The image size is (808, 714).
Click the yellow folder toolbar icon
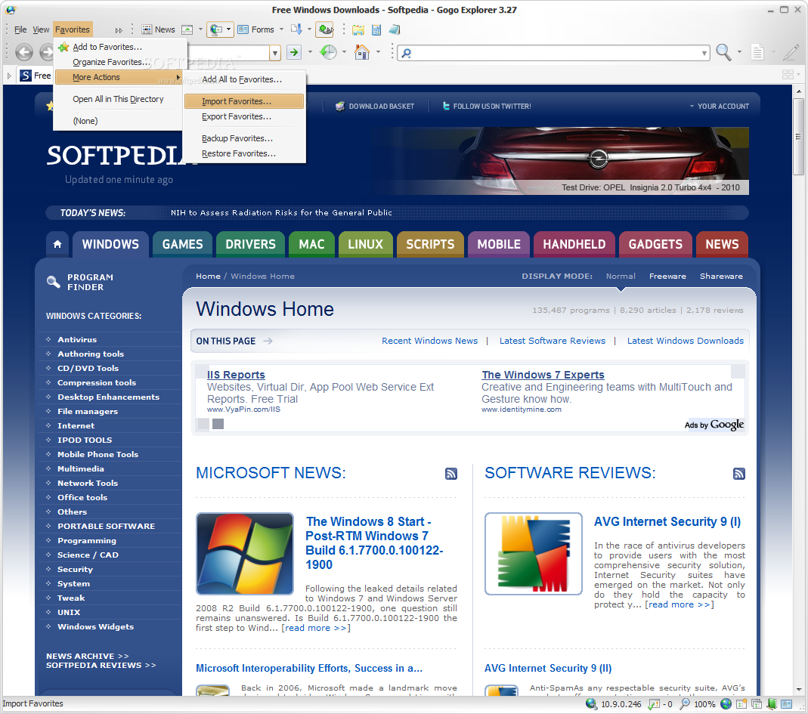pyautogui.click(x=358, y=30)
